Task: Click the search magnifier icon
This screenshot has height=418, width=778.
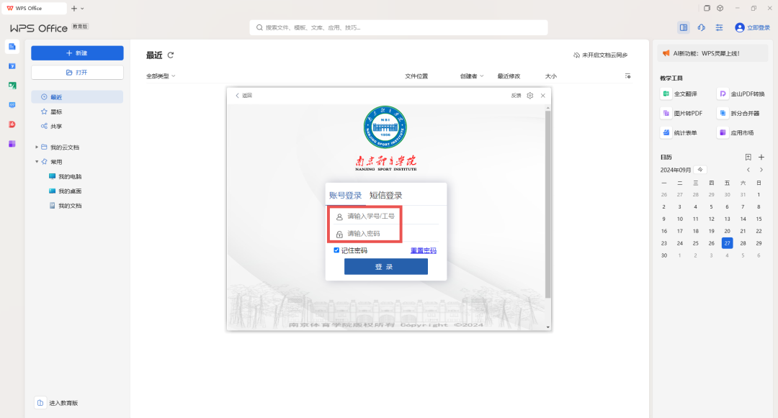Action: coord(259,28)
